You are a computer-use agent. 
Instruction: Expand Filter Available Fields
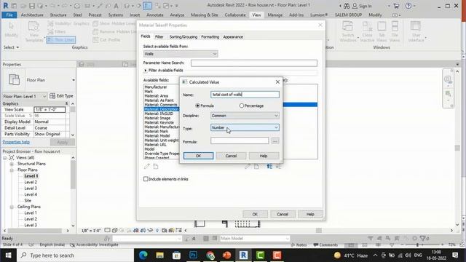point(146,71)
